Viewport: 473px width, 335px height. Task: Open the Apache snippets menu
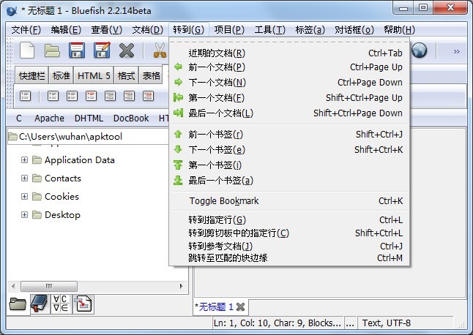(x=49, y=118)
